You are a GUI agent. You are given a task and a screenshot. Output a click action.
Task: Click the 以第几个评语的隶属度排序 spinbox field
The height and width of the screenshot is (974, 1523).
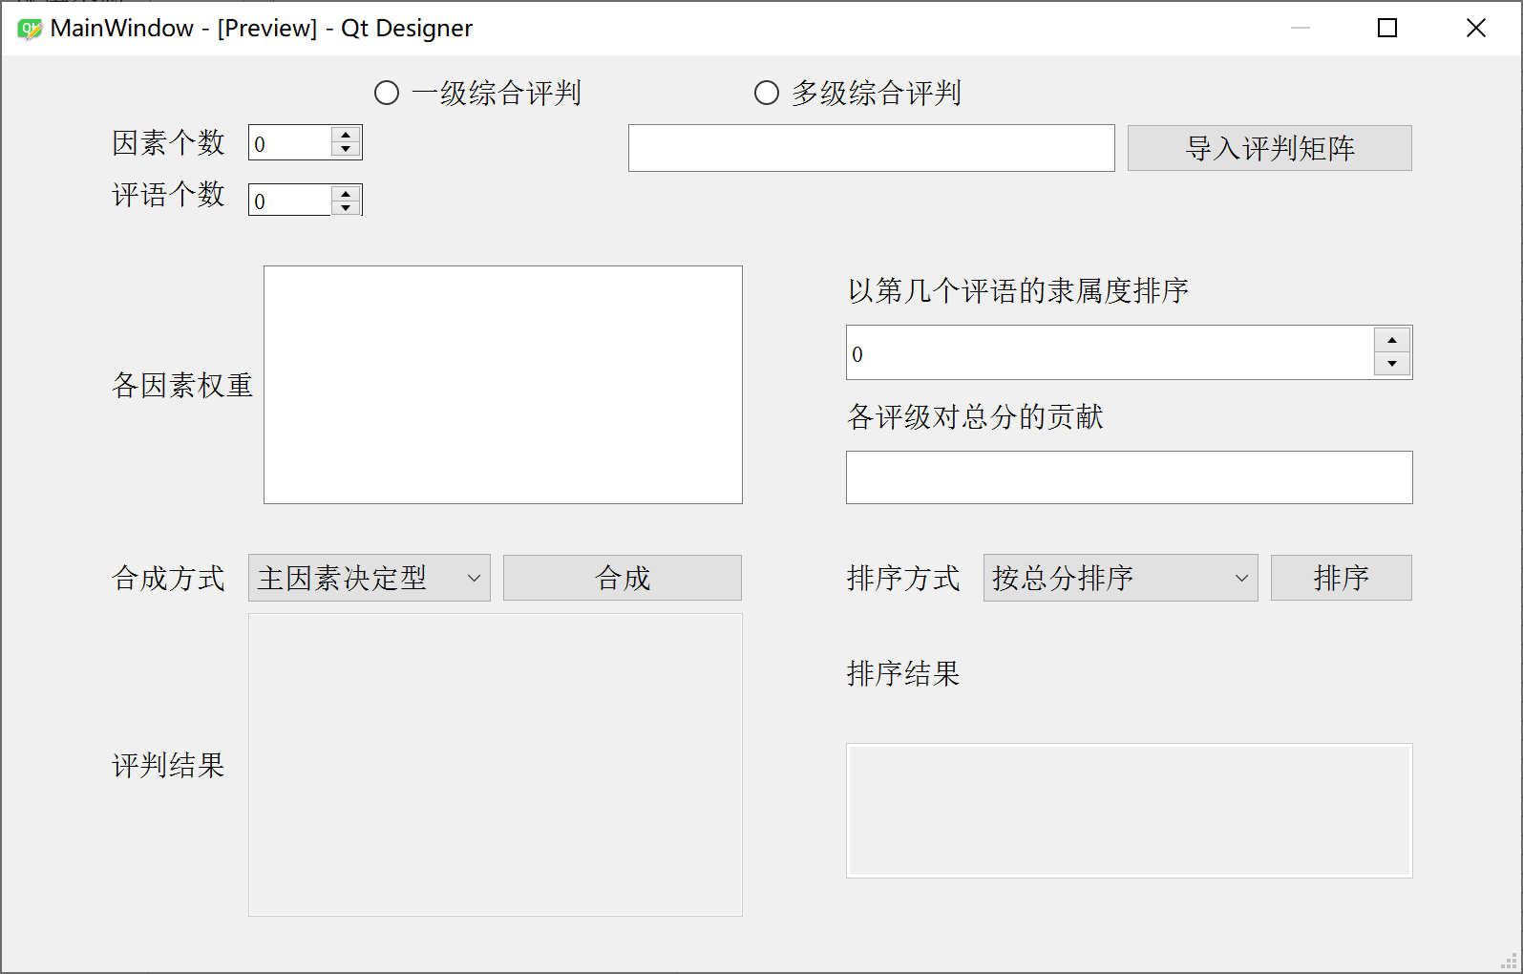tap(1110, 352)
